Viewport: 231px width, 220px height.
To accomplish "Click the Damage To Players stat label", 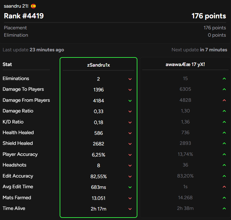I will click(x=23, y=89).
